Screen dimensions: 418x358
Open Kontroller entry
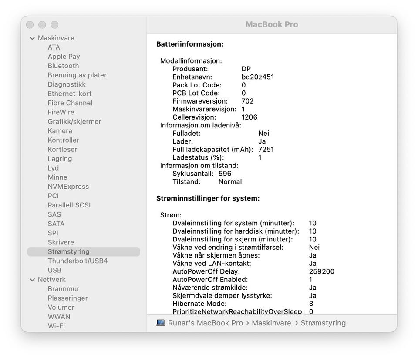[64, 140]
